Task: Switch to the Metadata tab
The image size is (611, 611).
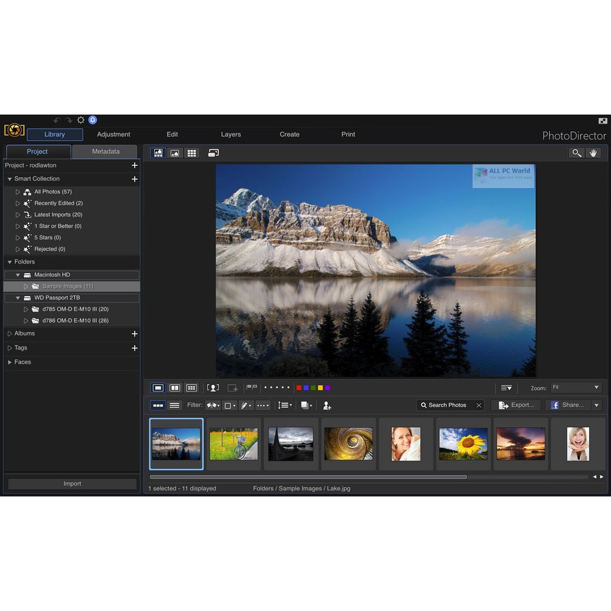Action: coord(106,152)
